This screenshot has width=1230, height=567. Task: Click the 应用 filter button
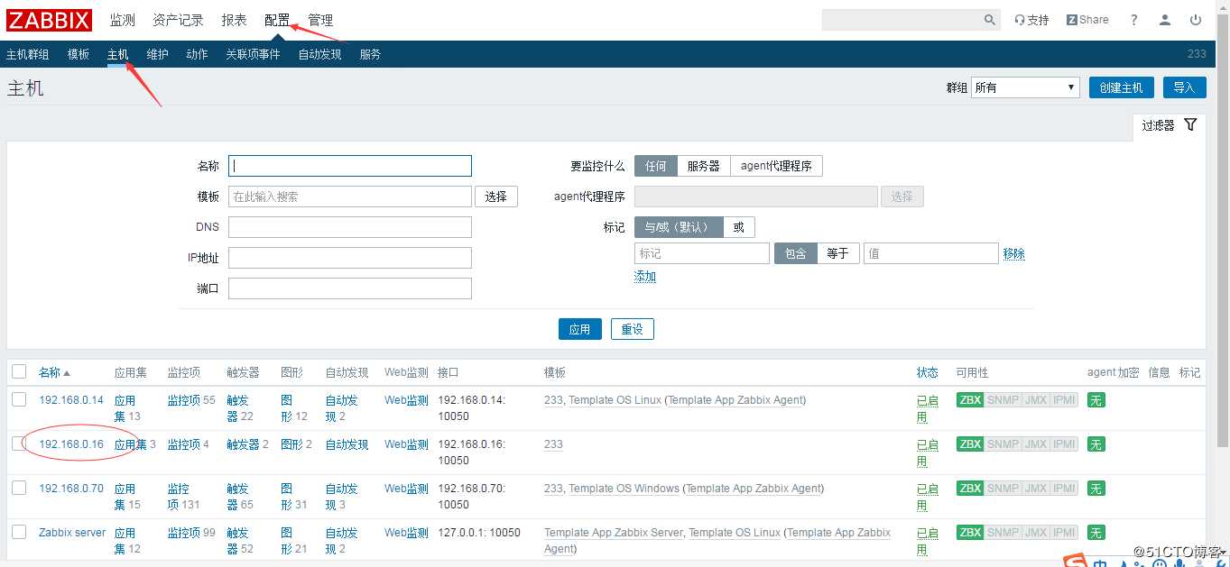pos(579,329)
